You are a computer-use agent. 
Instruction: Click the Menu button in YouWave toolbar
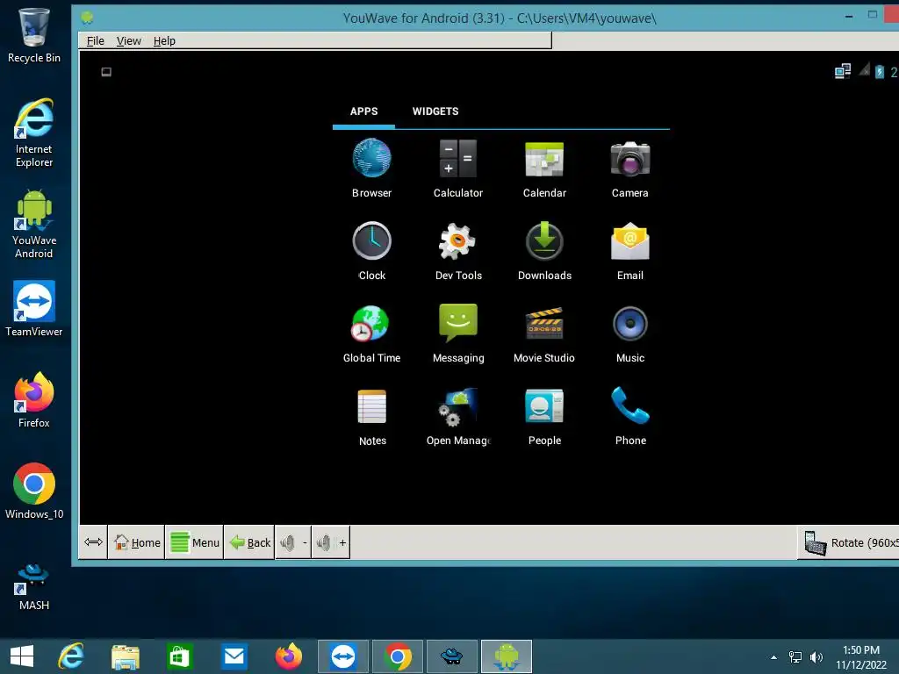pyautogui.click(x=194, y=542)
